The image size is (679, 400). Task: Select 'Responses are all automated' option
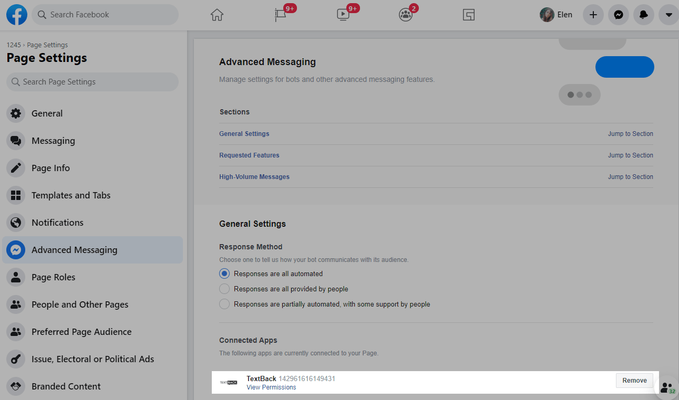pyautogui.click(x=224, y=273)
